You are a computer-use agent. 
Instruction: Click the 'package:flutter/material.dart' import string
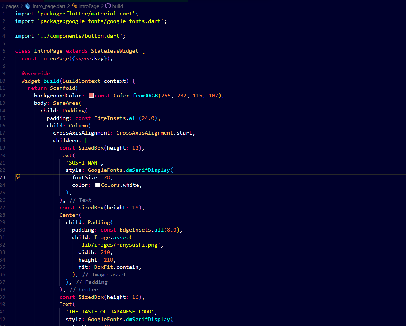[86, 14]
